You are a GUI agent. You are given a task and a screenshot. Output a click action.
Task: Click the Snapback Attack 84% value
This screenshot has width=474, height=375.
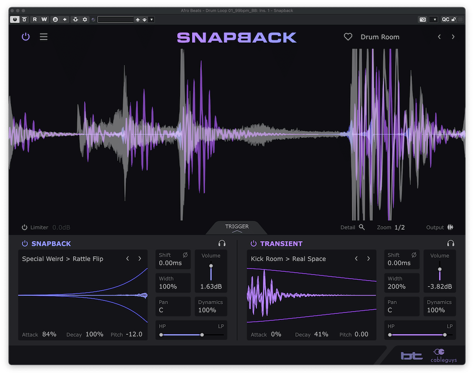(49, 334)
